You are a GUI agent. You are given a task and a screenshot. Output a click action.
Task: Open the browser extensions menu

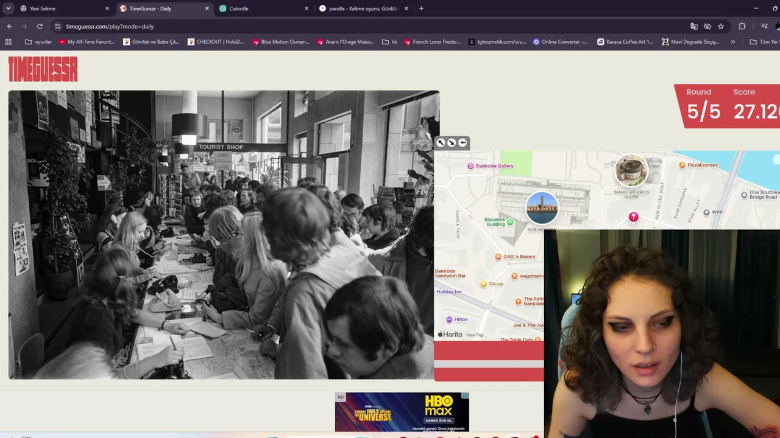pos(742,26)
